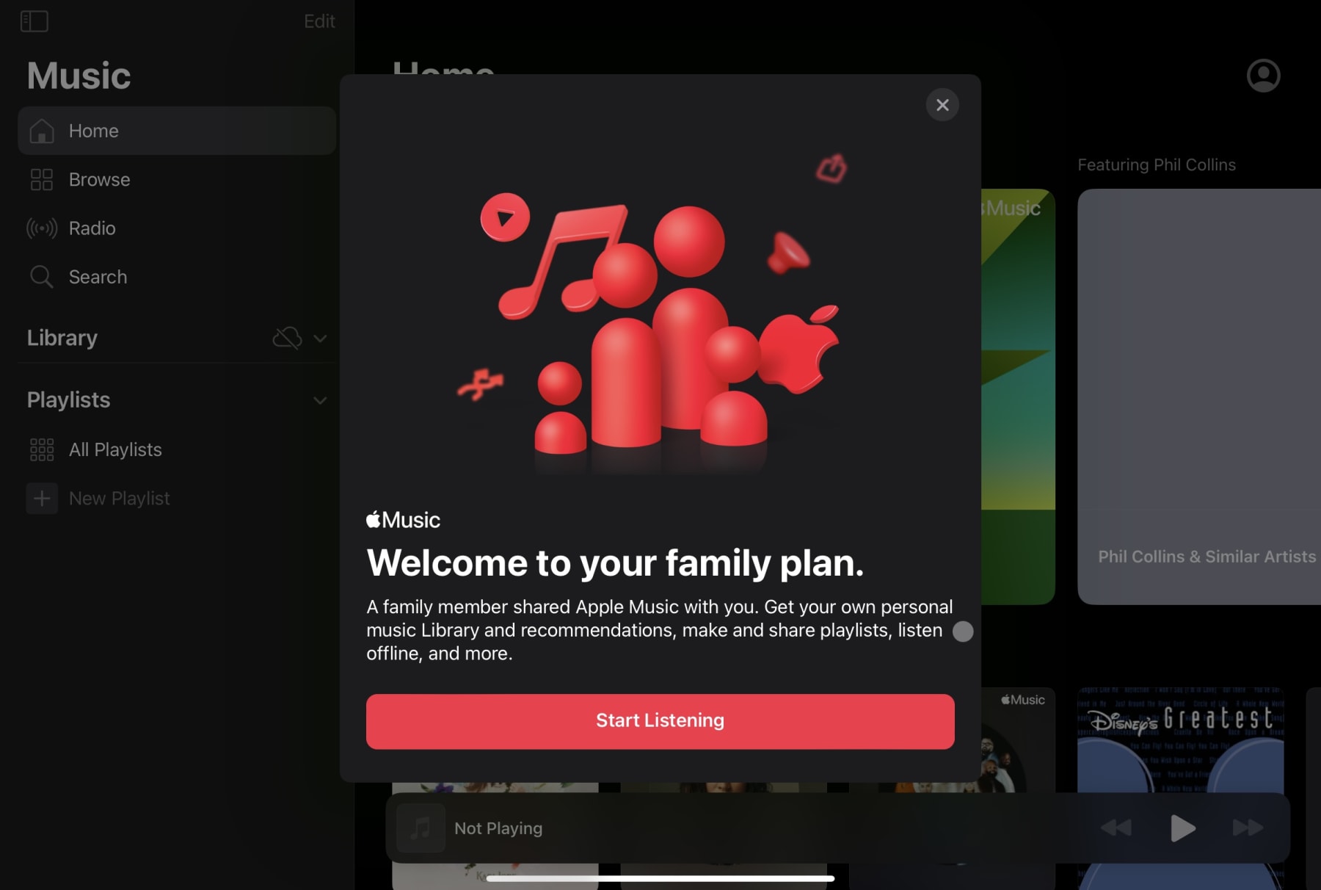Open the Browse section

(177, 180)
